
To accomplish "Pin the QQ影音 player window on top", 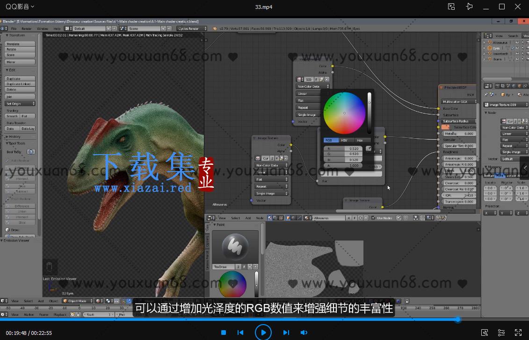I will tap(469, 7).
